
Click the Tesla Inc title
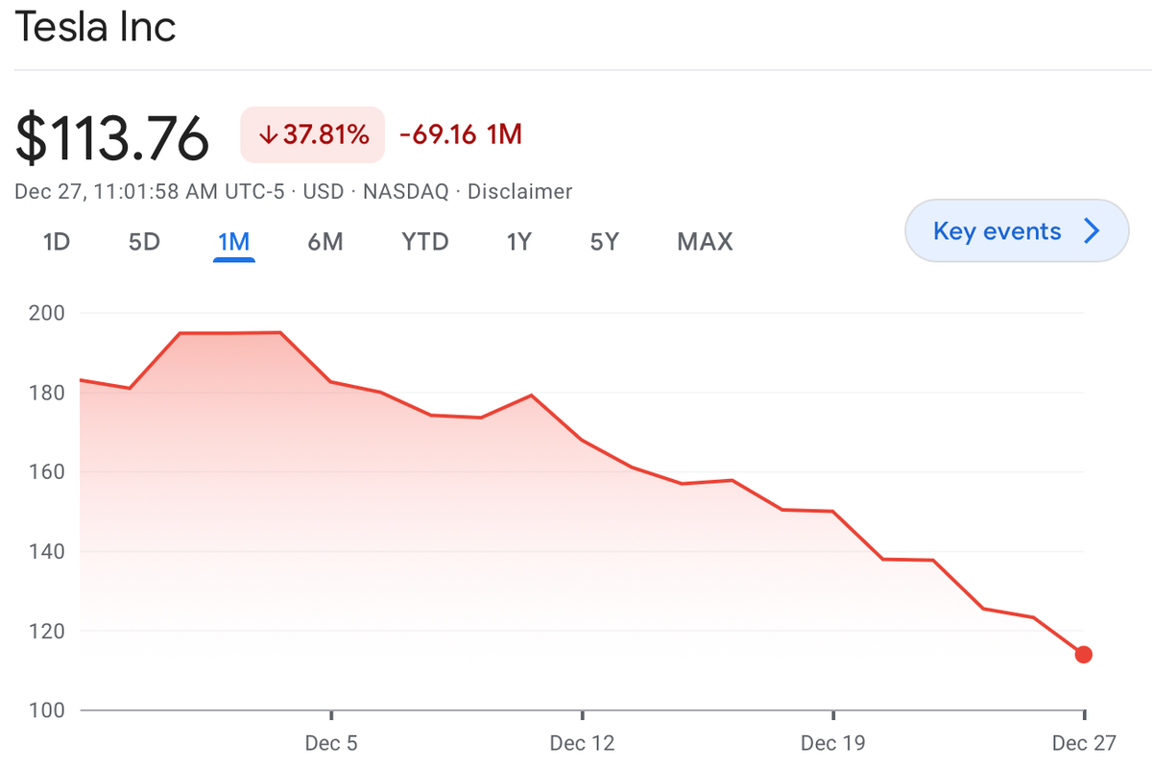point(95,27)
